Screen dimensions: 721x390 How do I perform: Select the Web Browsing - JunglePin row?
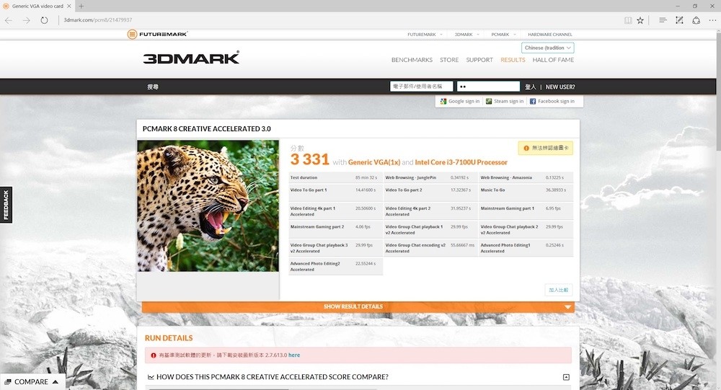pyautogui.click(x=430, y=177)
